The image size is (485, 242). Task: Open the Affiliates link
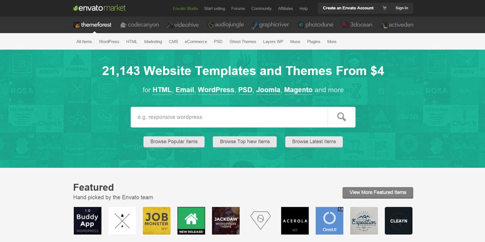(286, 8)
